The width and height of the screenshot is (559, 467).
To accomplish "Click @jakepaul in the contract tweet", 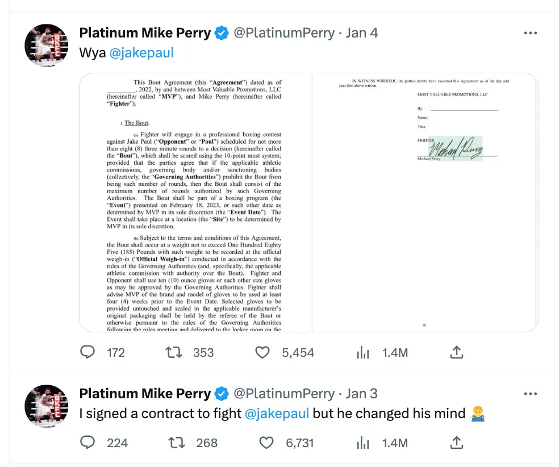I will [277, 413].
